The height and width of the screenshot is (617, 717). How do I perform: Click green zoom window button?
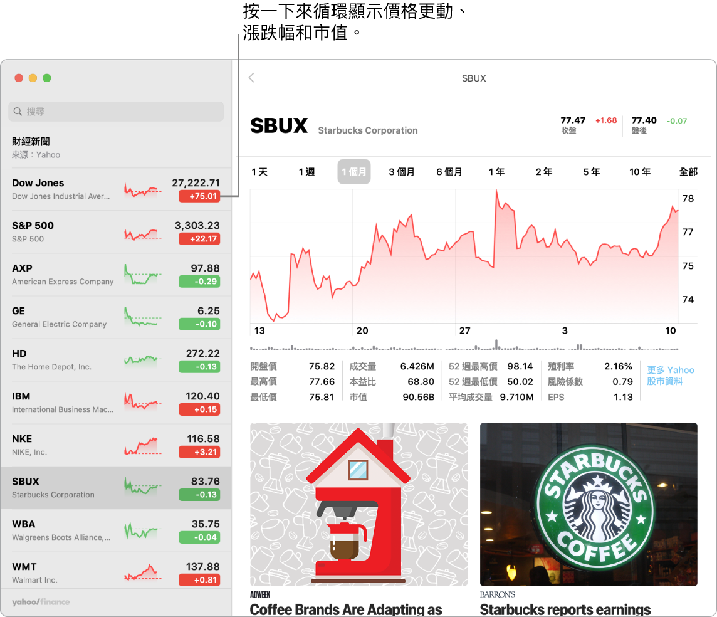click(46, 78)
